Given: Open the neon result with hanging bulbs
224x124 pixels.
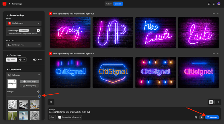Looking at the screenshot, I should 156,73.
